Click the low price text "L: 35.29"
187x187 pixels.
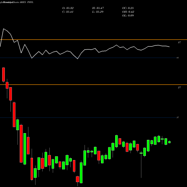(x=98, y=12)
